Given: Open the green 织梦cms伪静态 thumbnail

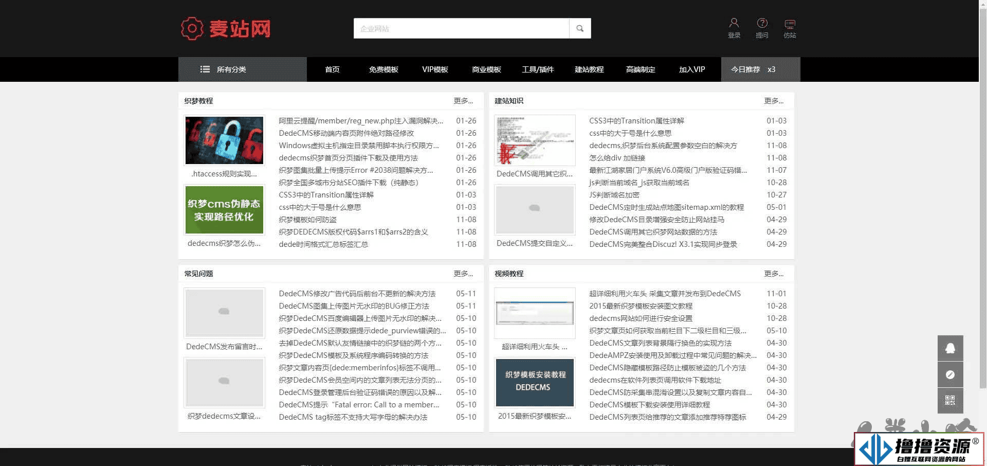Looking at the screenshot, I should tap(224, 210).
